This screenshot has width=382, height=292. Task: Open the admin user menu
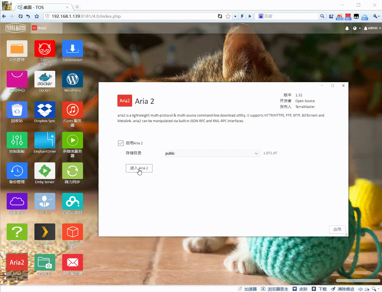[x=372, y=28]
